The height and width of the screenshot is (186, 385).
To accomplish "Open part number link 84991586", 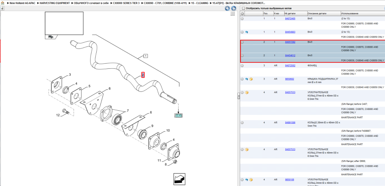I will pos(290,123).
